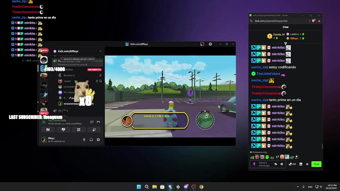Edit channel status pencil icon in Discord
The width and height of the screenshot is (340, 191).
coord(86,64)
